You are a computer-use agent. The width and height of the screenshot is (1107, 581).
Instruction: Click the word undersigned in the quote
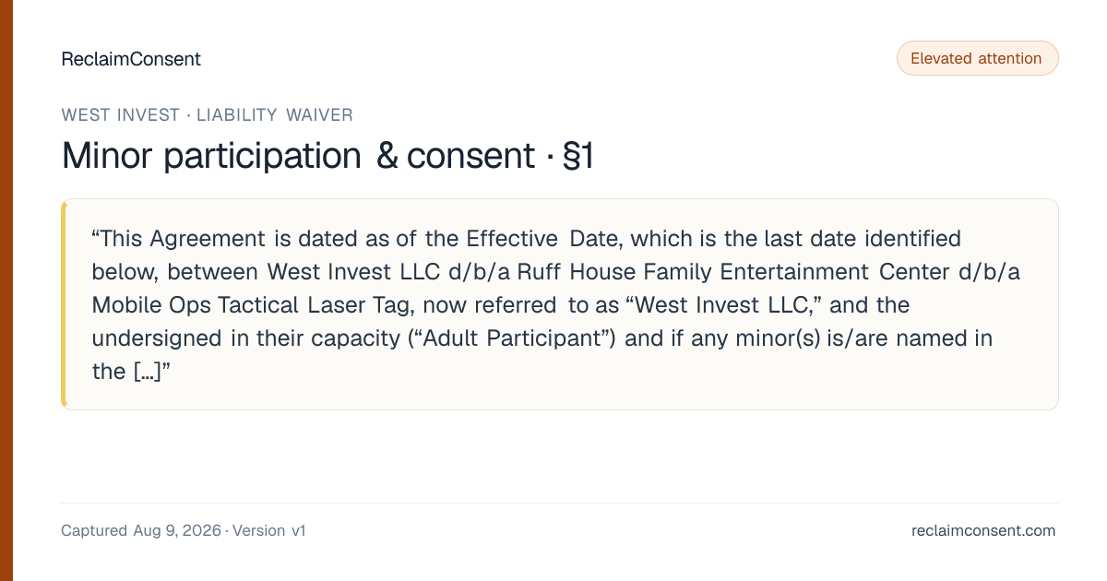pyautogui.click(x=157, y=338)
